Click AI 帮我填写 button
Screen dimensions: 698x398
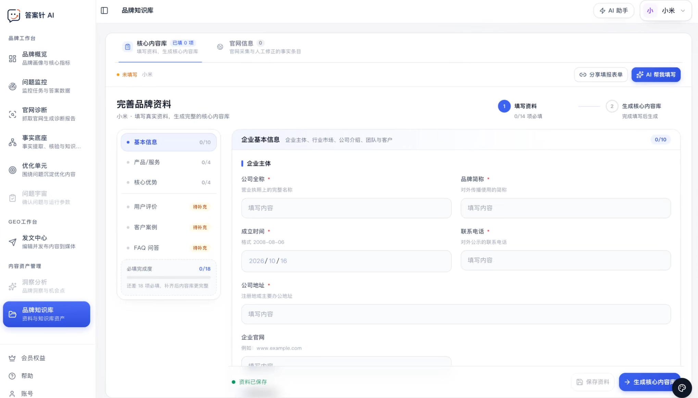(x=656, y=75)
